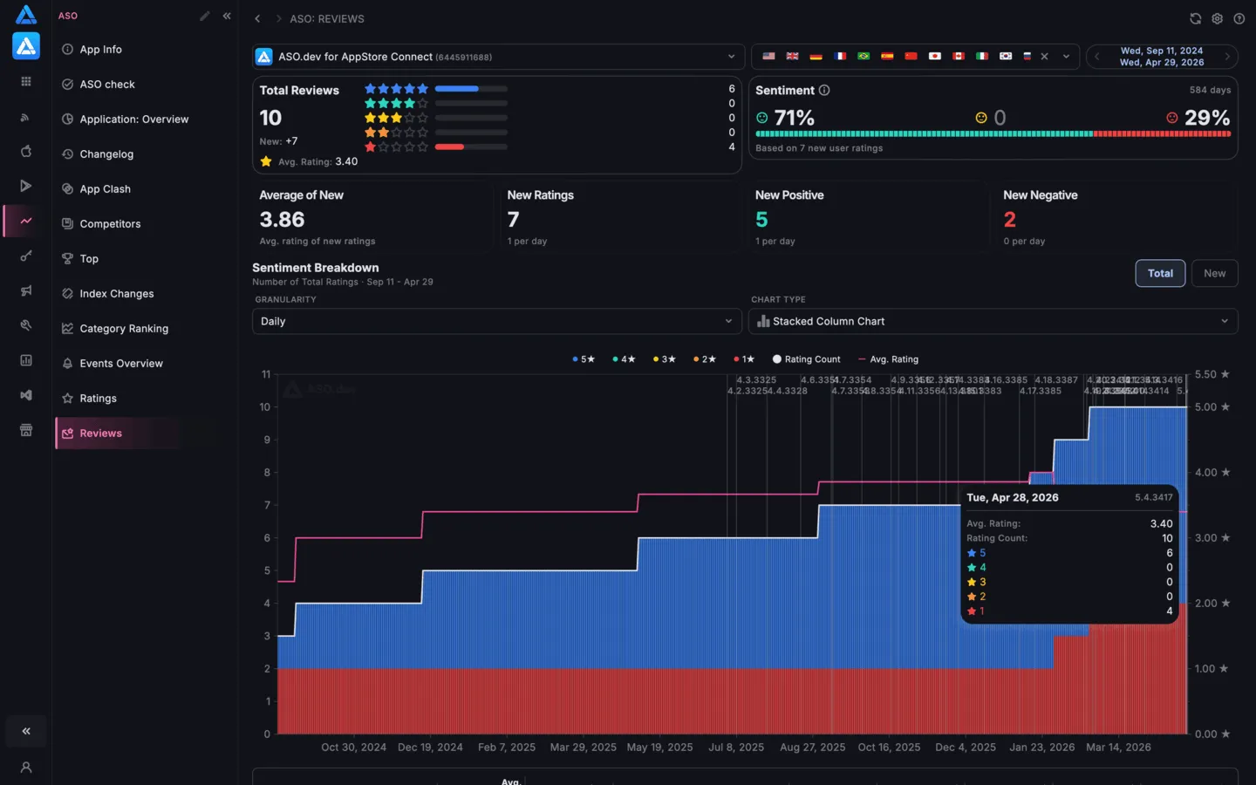Select the Japan flag filter
Viewport: 1256px width, 785px height.
934,57
